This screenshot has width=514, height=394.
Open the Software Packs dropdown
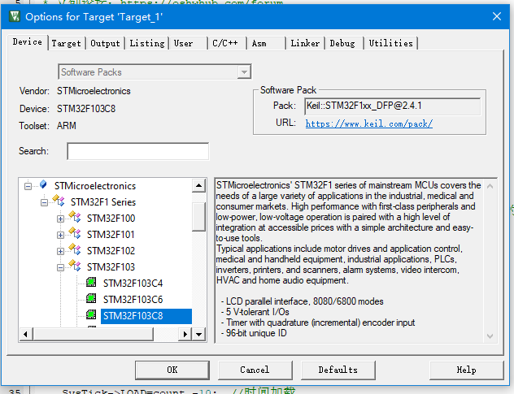click(244, 72)
